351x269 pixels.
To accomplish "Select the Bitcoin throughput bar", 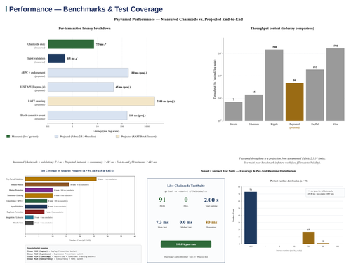I will [234, 111].
